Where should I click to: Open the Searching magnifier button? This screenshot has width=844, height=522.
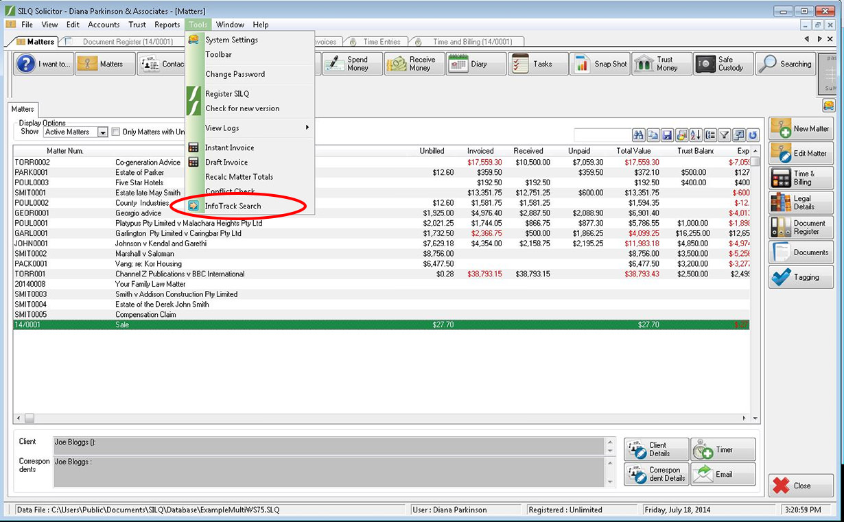pyautogui.click(x=785, y=64)
